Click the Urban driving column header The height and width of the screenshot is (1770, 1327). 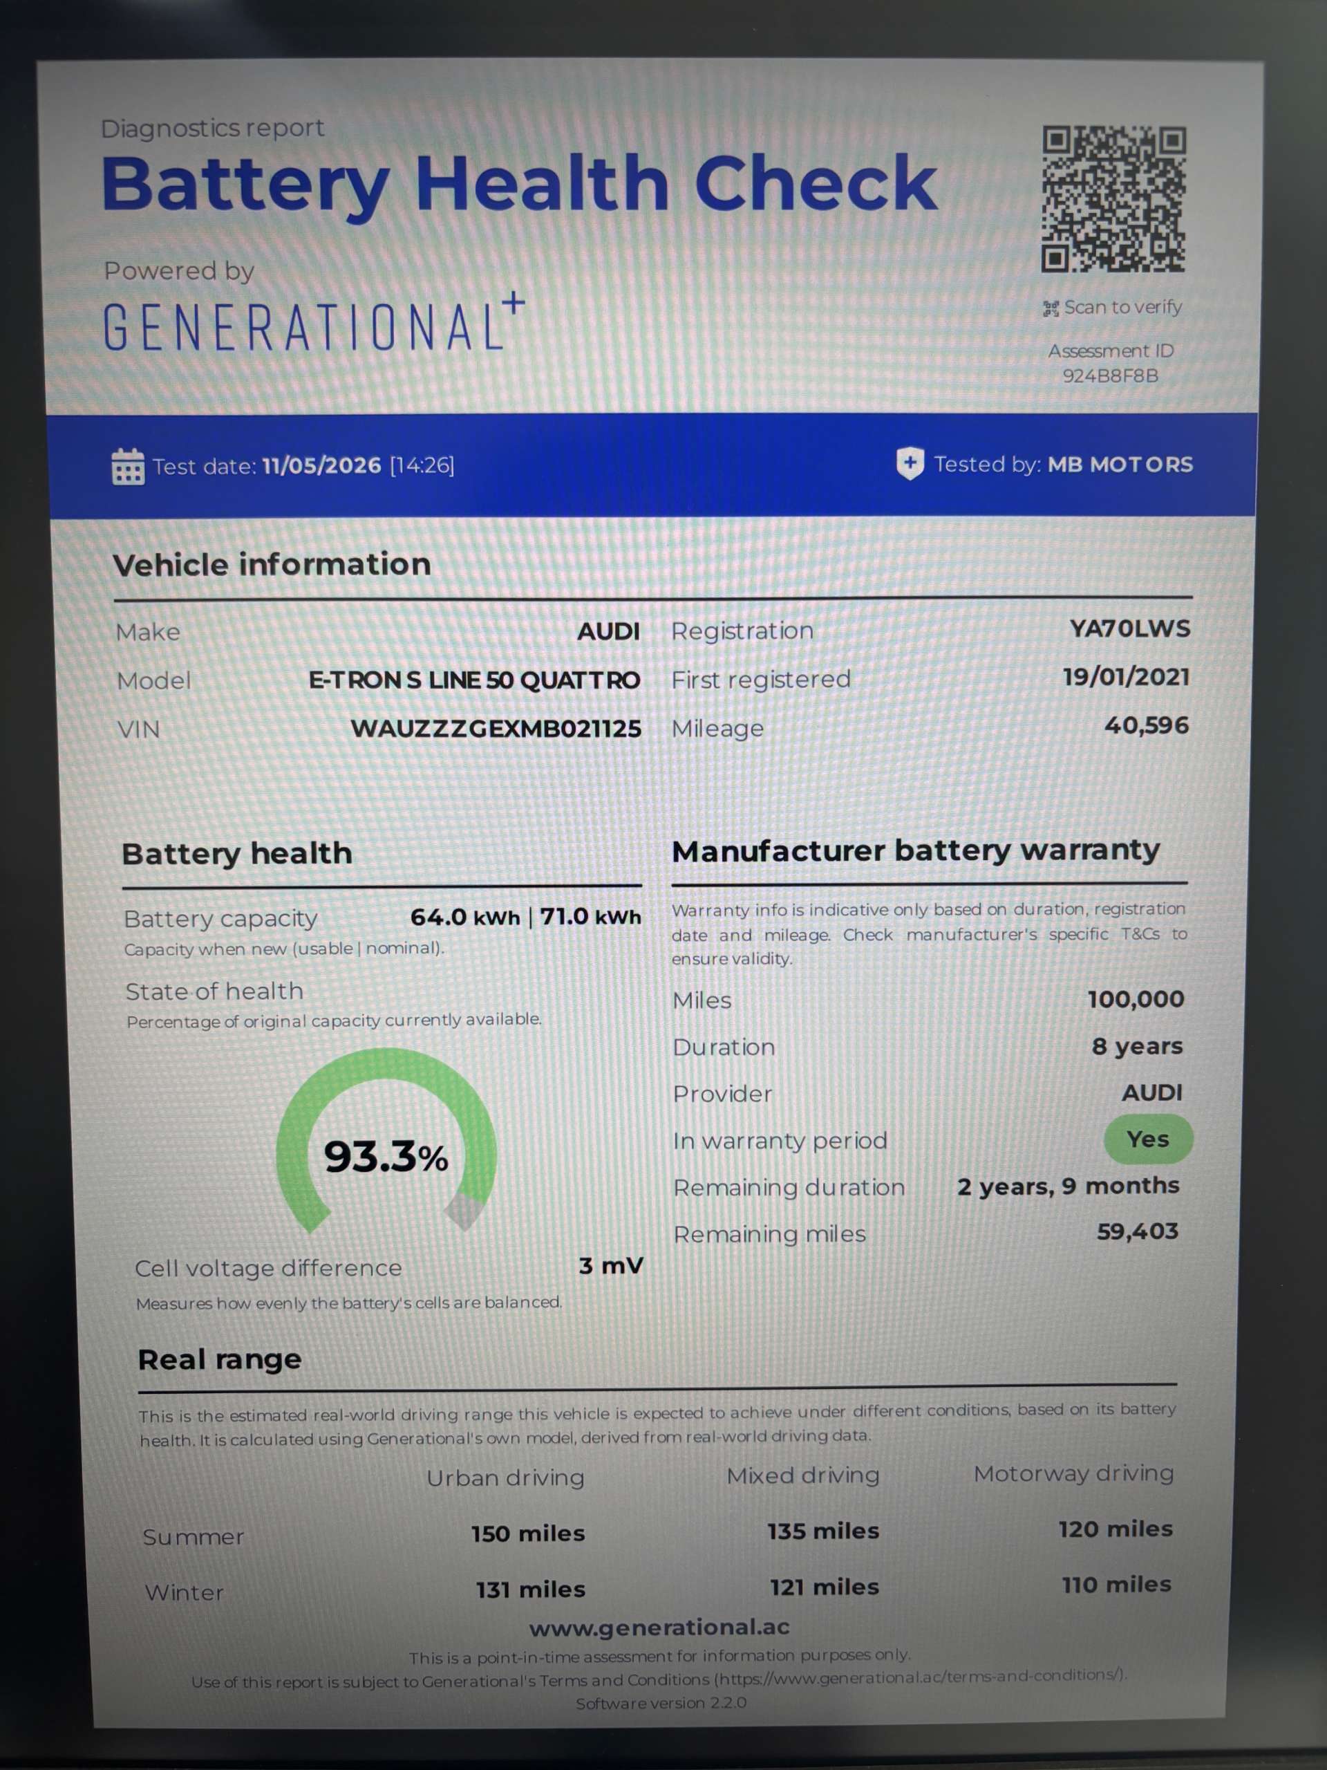point(505,1478)
